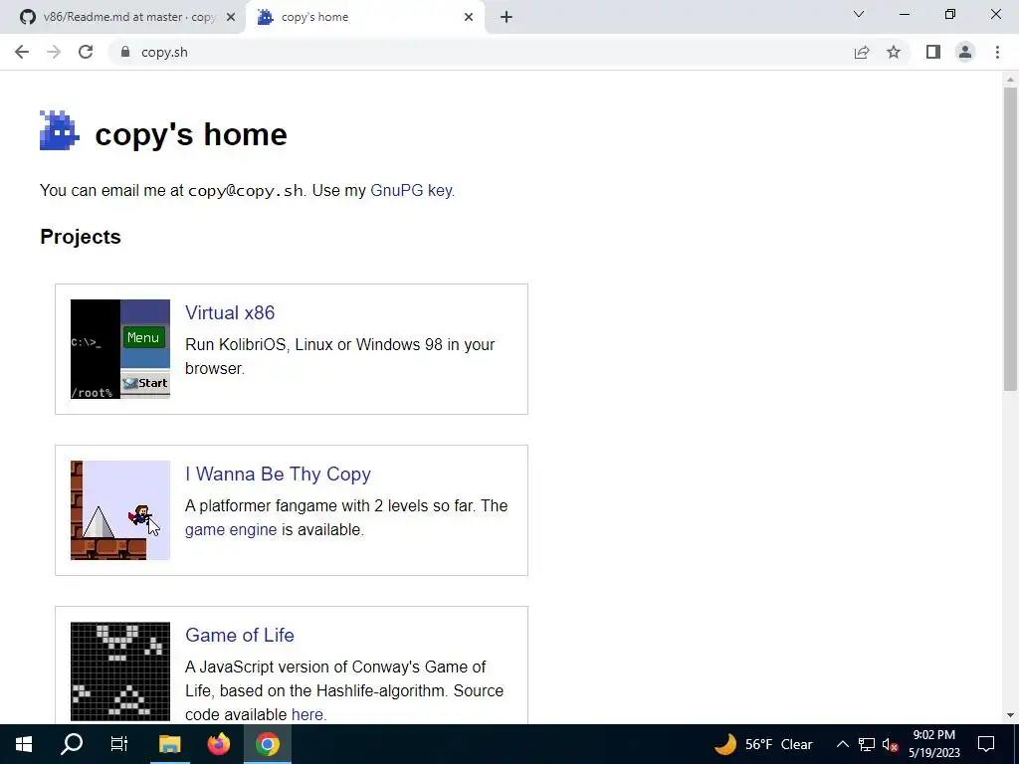
Task: Open the Chrome profile avatar
Action: point(965,52)
